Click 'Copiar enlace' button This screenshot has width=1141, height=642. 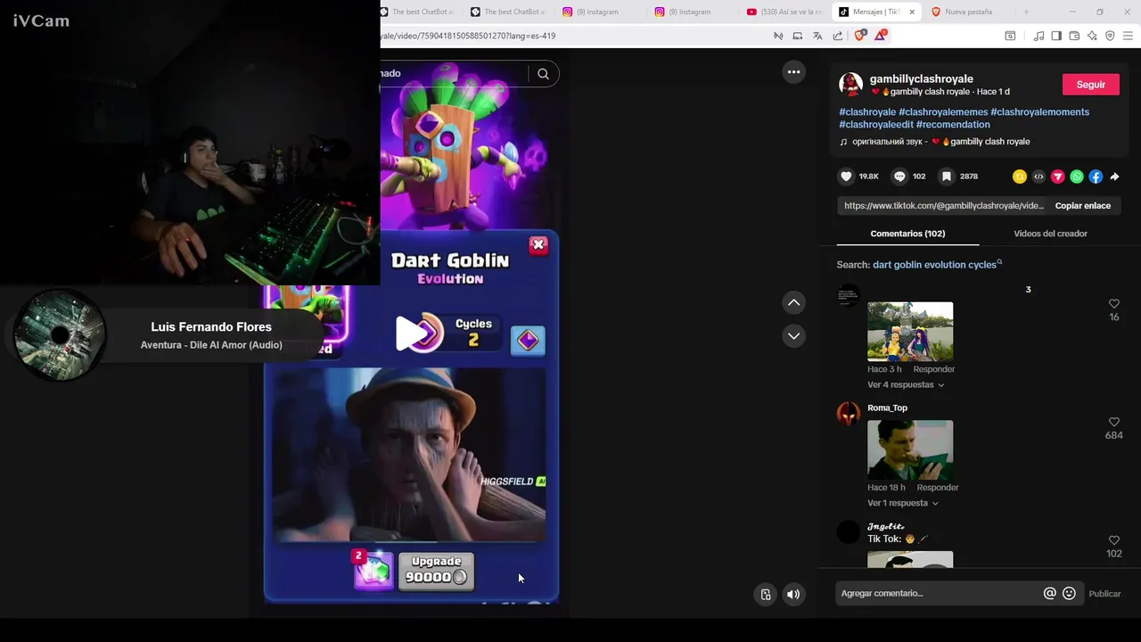1083,206
